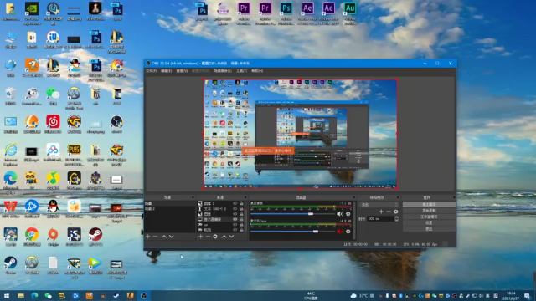This screenshot has width=536, height=301.
Task: Open WeChat desktop shortcut
Action: 53,96
